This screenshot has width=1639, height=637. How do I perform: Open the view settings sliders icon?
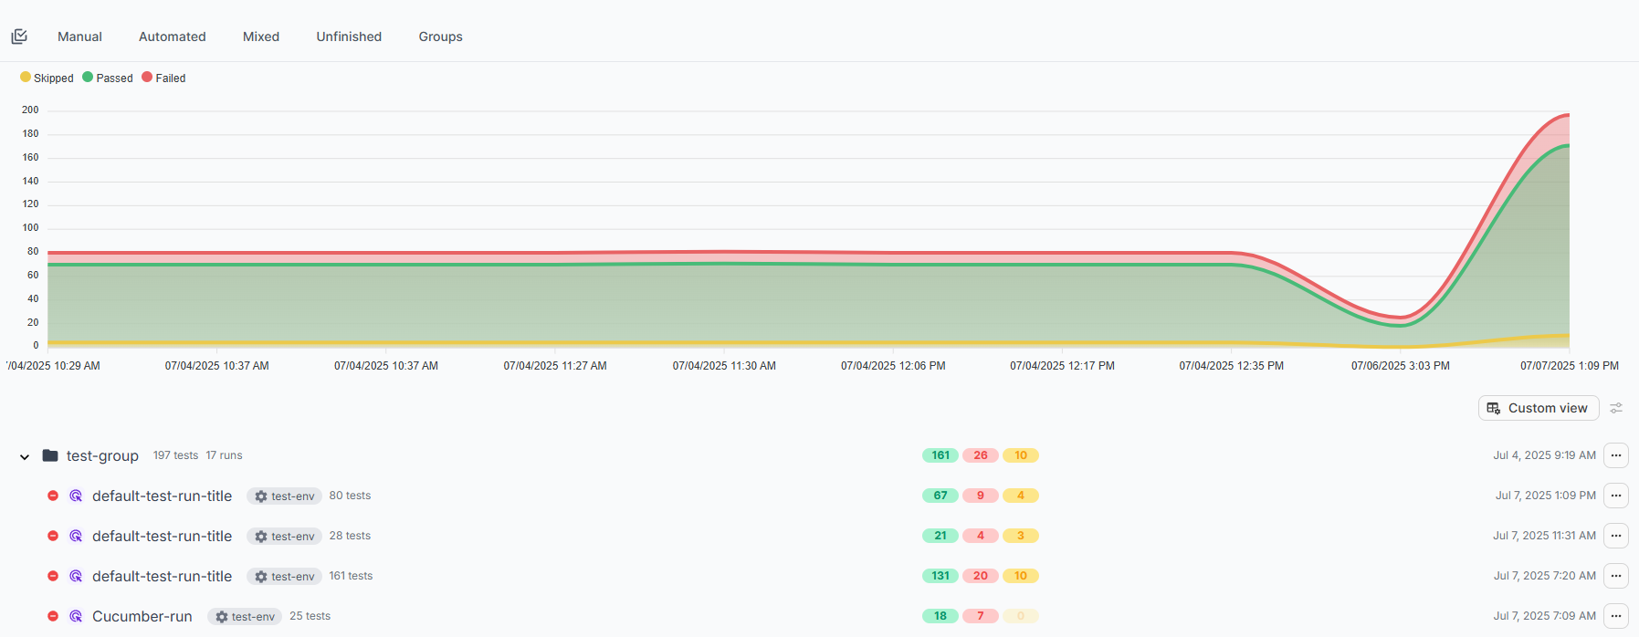(x=1616, y=408)
